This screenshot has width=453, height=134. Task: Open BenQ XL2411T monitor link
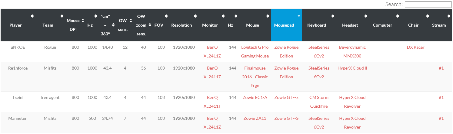click(x=212, y=102)
